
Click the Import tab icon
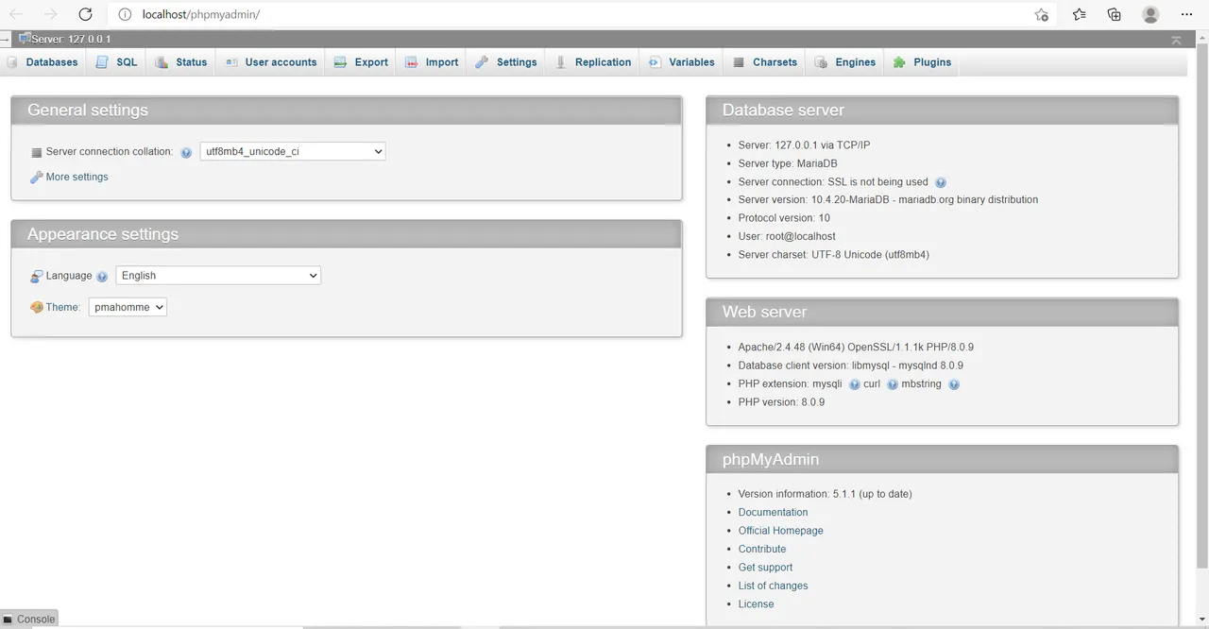(412, 62)
